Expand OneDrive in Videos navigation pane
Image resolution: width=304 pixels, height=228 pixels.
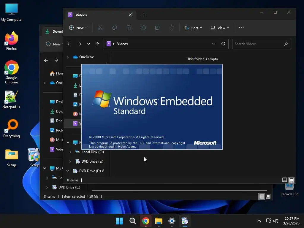pos(68,57)
